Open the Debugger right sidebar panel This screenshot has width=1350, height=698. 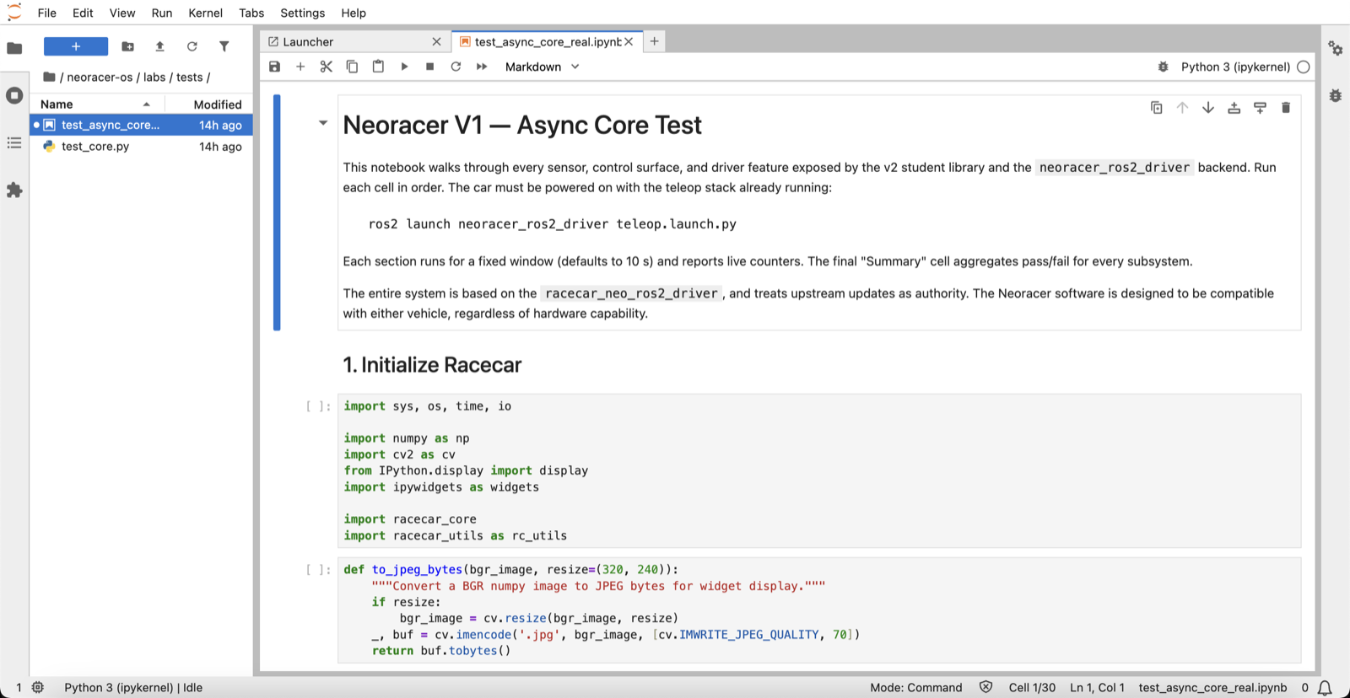click(x=1335, y=95)
